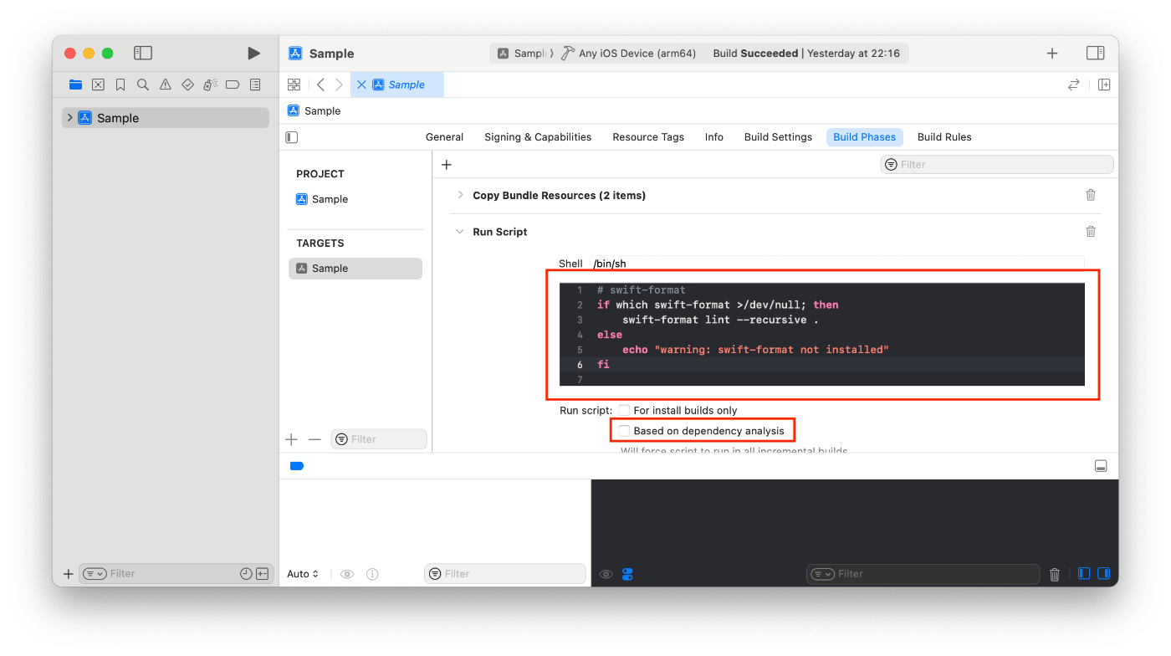Focus the targets Filter field

(379, 439)
